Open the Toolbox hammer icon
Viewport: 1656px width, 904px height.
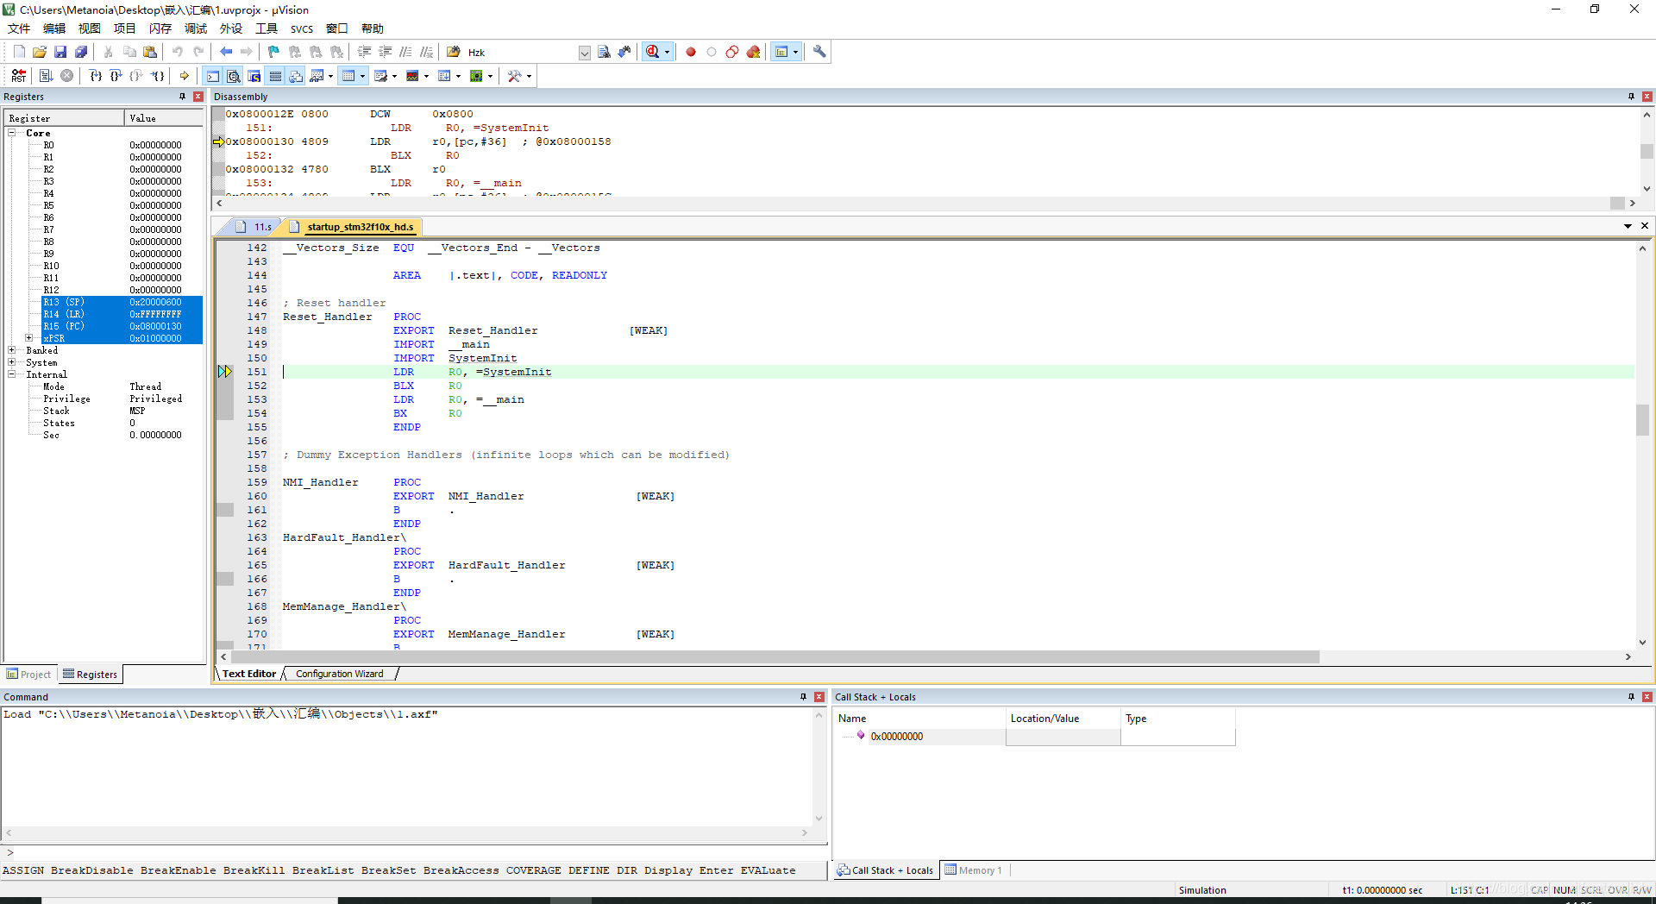point(514,76)
